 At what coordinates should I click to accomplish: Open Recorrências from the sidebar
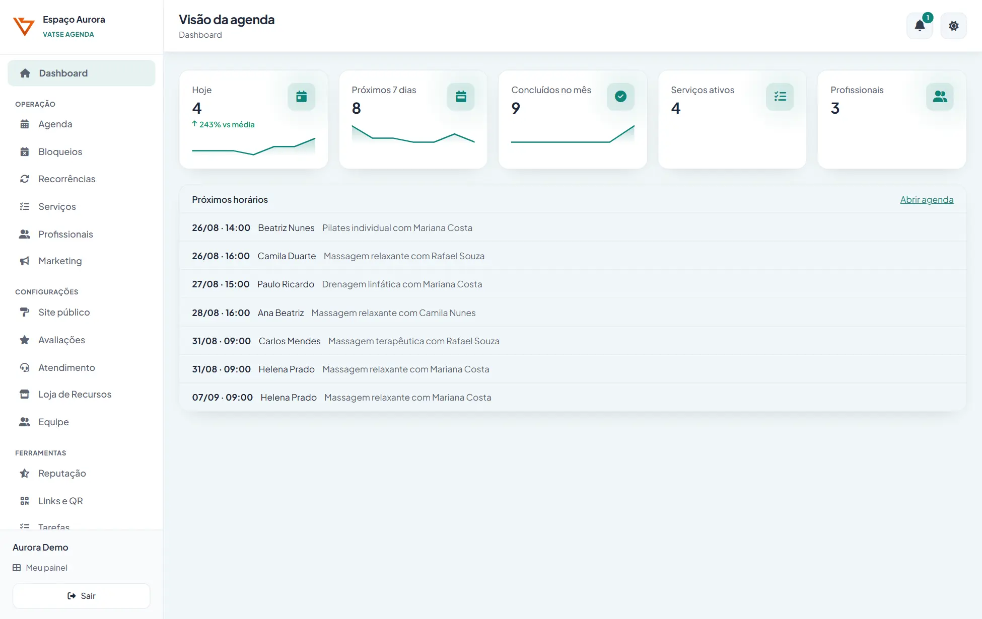(82, 179)
